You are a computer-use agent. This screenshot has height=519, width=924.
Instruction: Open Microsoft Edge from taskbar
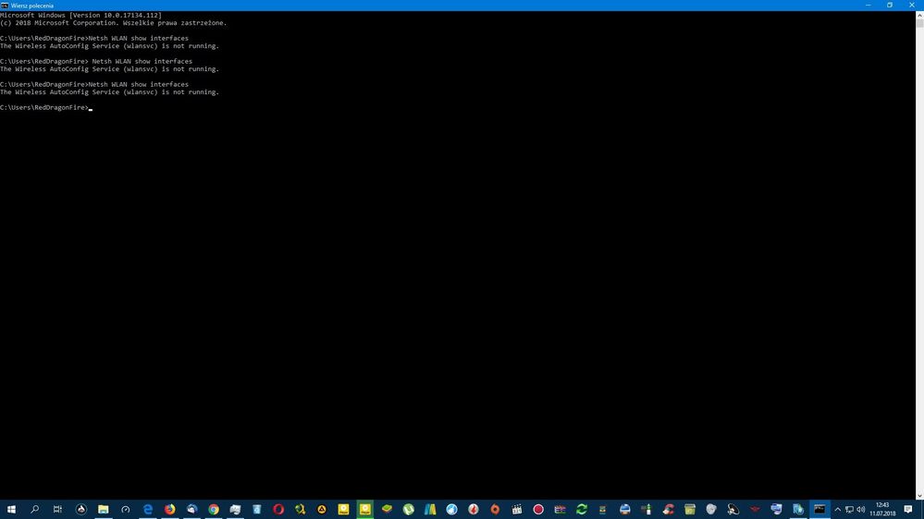148,509
